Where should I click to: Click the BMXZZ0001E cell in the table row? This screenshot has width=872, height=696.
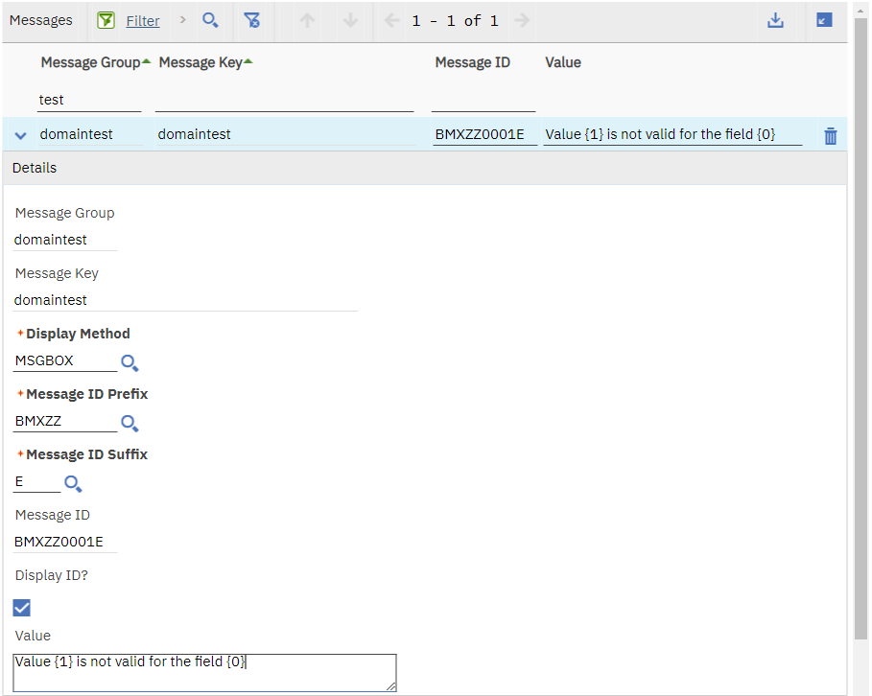click(x=485, y=134)
